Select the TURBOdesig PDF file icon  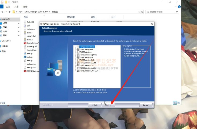[25, 71]
